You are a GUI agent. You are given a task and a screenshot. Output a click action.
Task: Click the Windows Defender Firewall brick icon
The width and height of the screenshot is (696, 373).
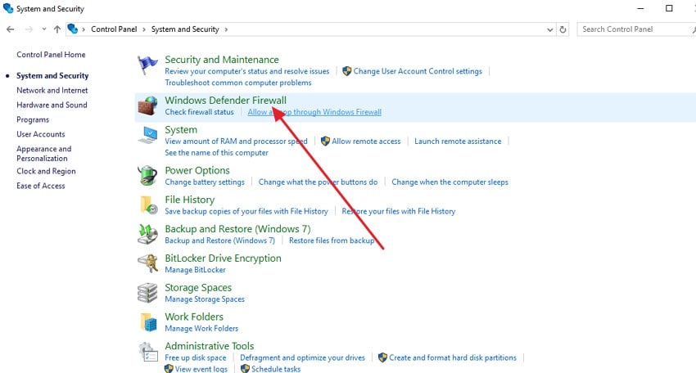[x=147, y=106]
